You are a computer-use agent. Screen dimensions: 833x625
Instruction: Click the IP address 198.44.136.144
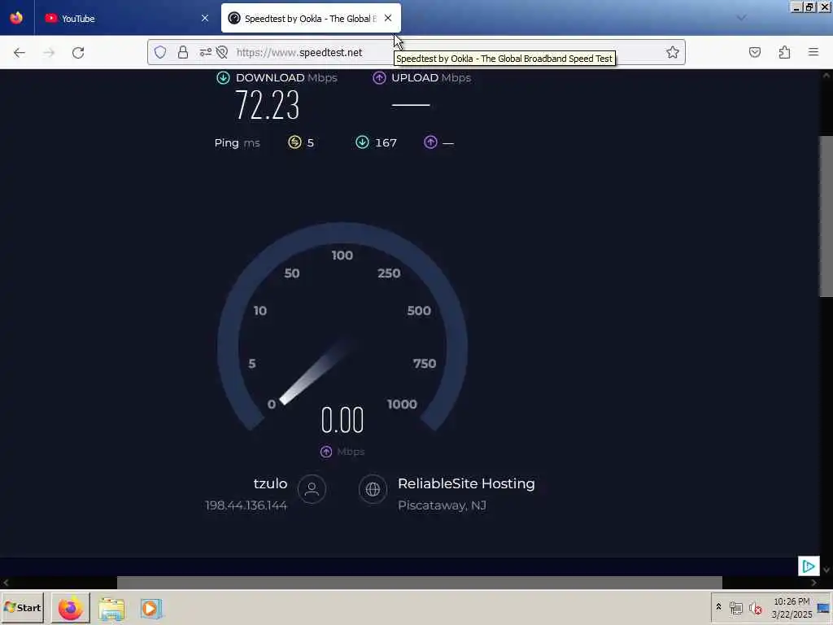246,505
